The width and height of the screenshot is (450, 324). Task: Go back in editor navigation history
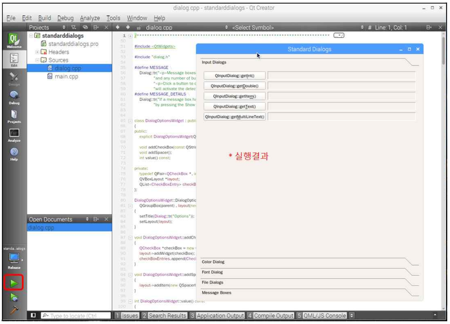tap(117, 27)
